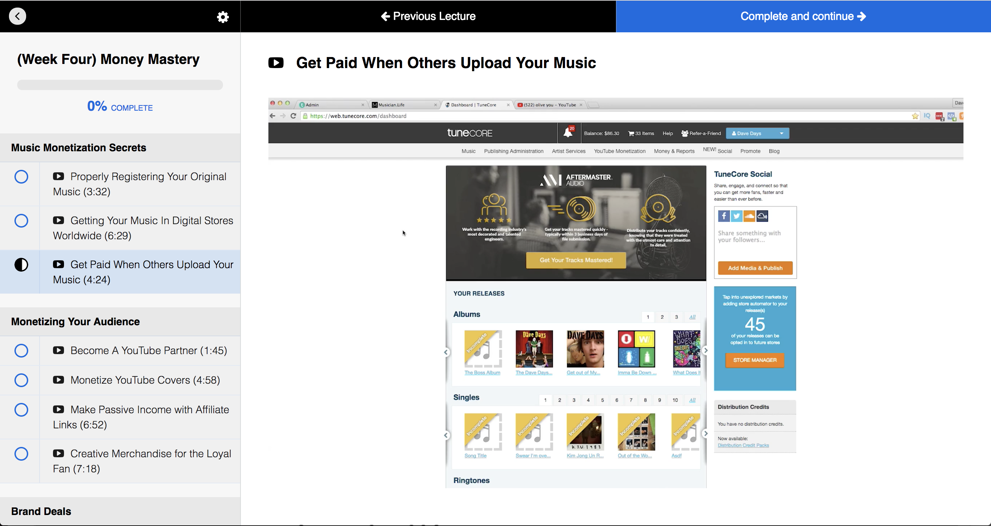Screen dimensions: 991x526
Task: Open the Promote nav item
Action: (x=750, y=151)
